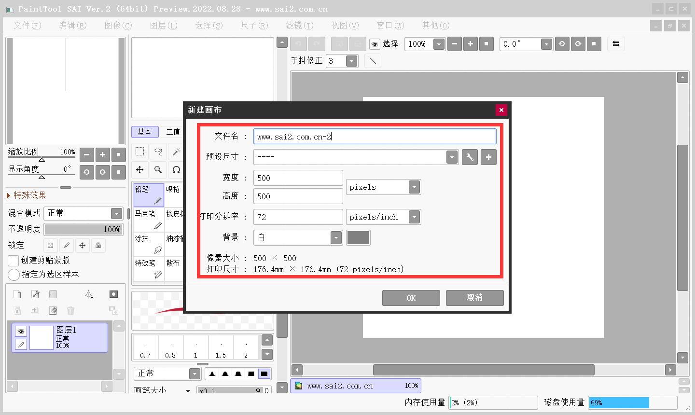The image size is (695, 415).
Task: Choose the 马克笔 marker brush
Action: coord(149,220)
